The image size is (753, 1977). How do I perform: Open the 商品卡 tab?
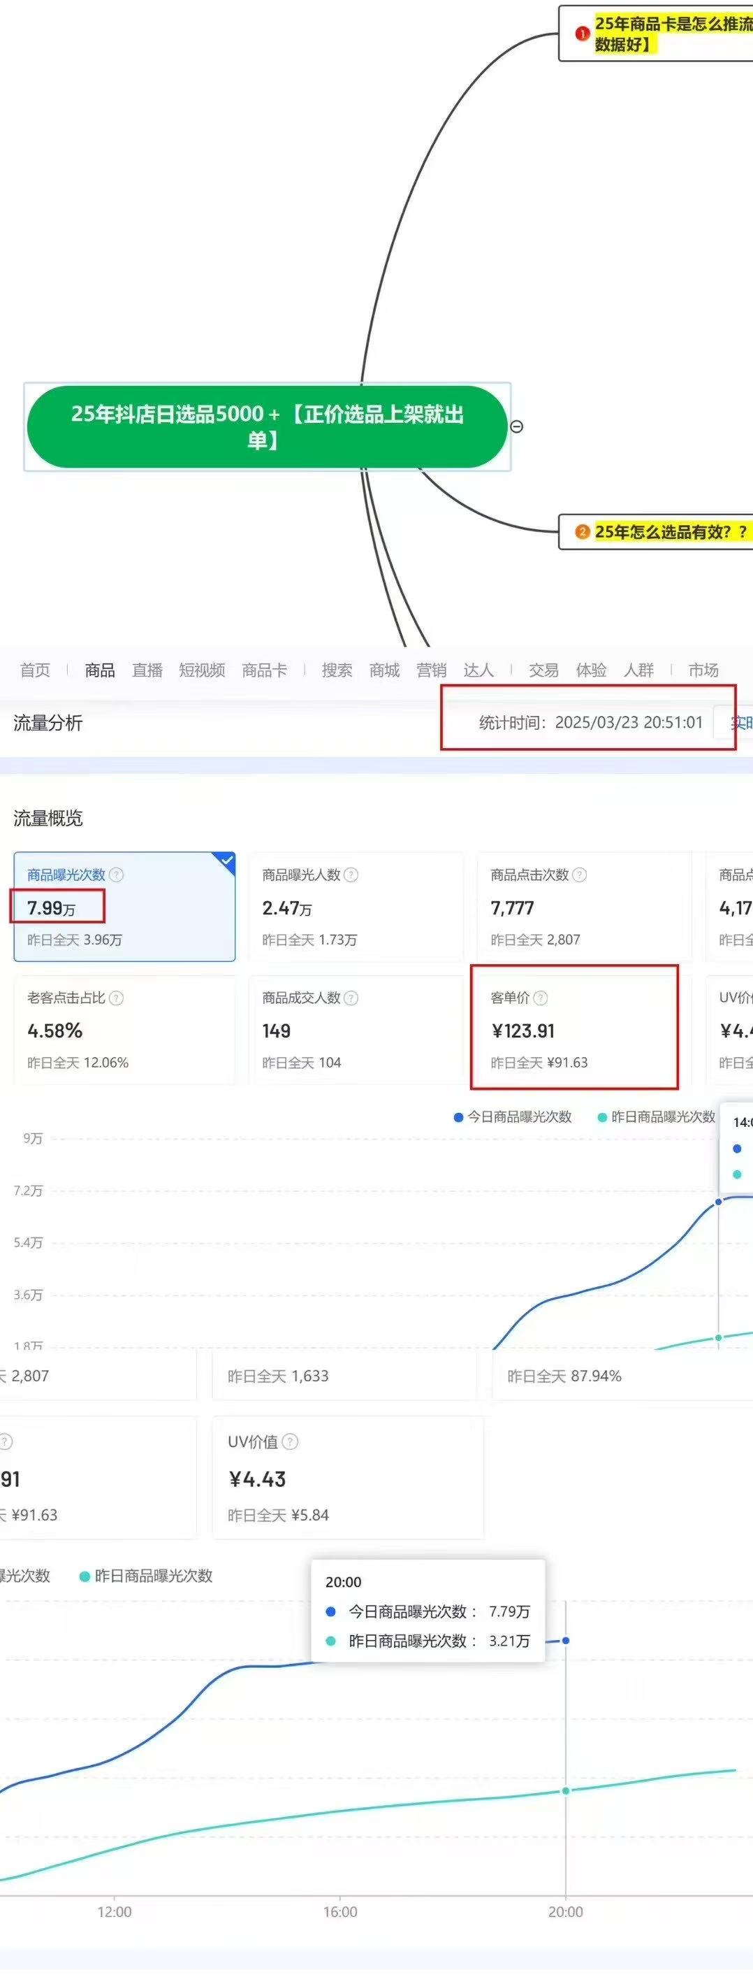coord(265,670)
